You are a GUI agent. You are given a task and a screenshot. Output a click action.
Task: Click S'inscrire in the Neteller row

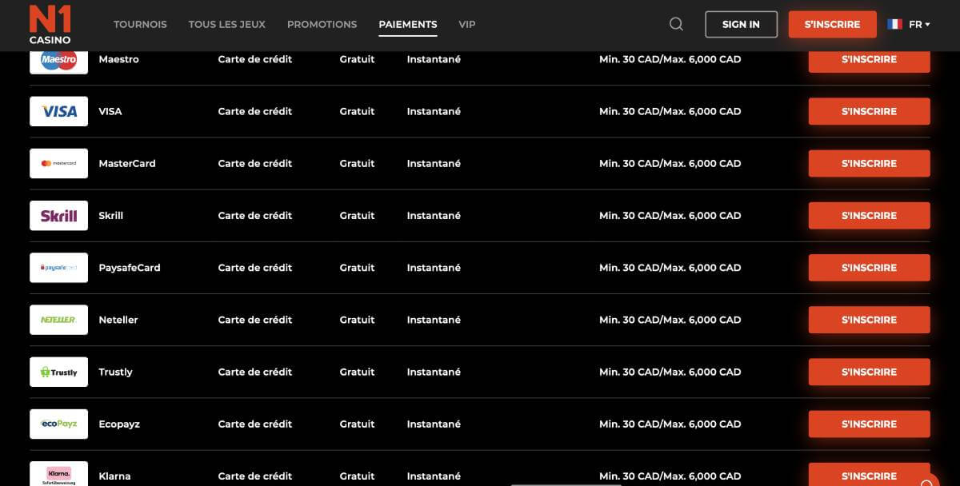869,320
